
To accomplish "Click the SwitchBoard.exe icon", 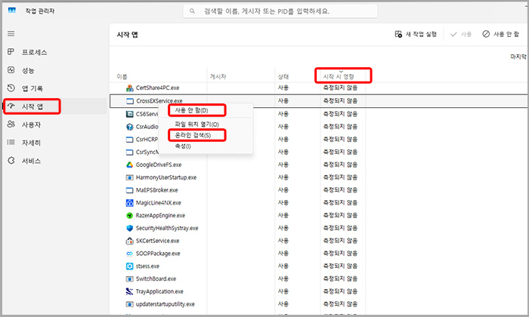I will click(x=129, y=279).
